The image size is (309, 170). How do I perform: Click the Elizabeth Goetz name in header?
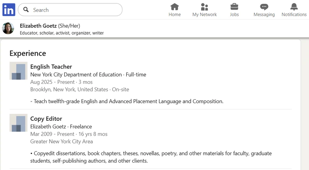click(x=38, y=26)
